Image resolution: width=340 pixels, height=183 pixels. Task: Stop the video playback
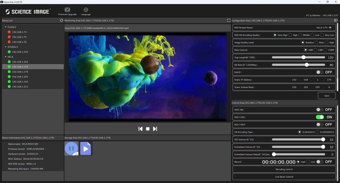(x=148, y=129)
